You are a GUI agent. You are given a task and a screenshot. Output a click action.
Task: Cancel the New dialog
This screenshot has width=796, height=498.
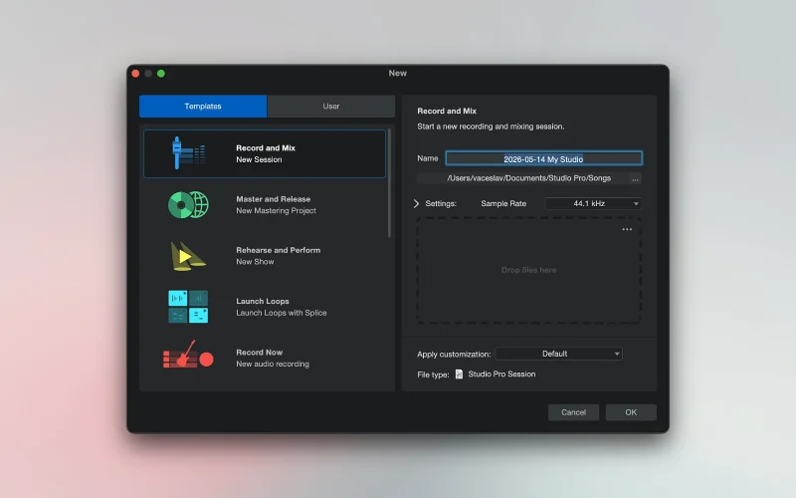[x=574, y=412]
